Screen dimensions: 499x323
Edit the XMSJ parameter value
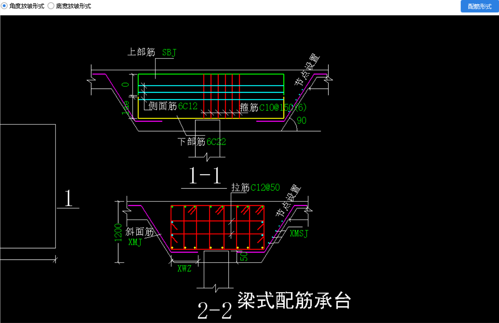[x=299, y=233]
